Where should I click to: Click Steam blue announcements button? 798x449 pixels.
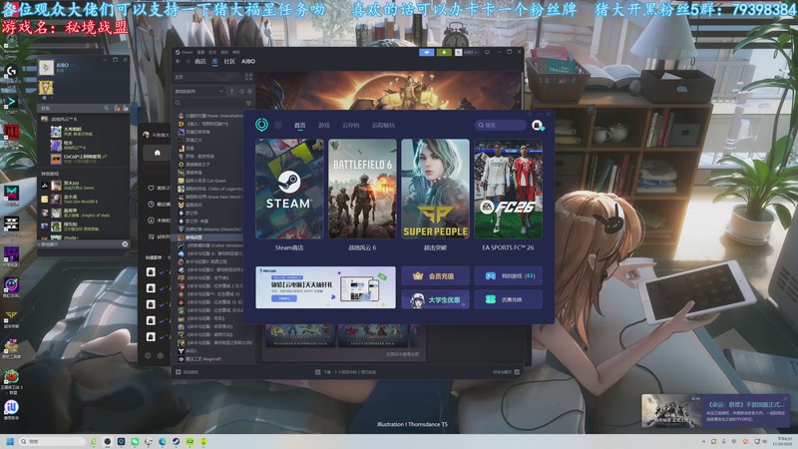427,53
